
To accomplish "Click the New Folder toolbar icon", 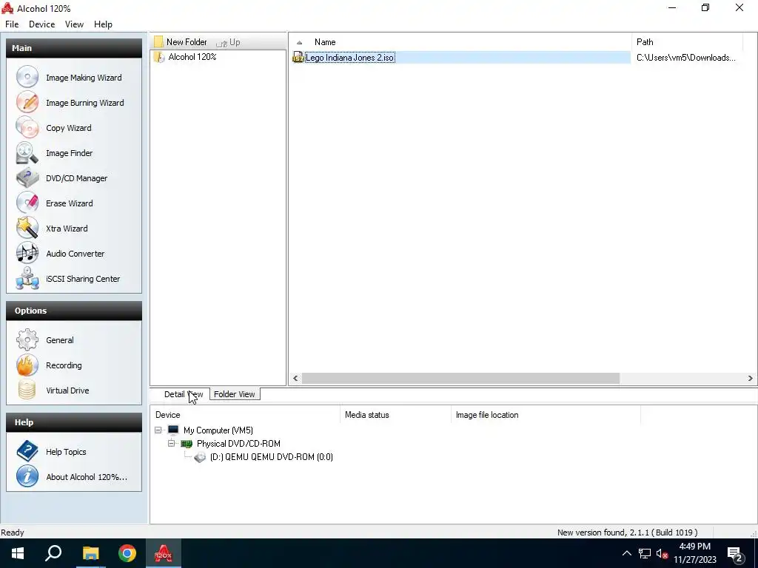I will (x=158, y=42).
